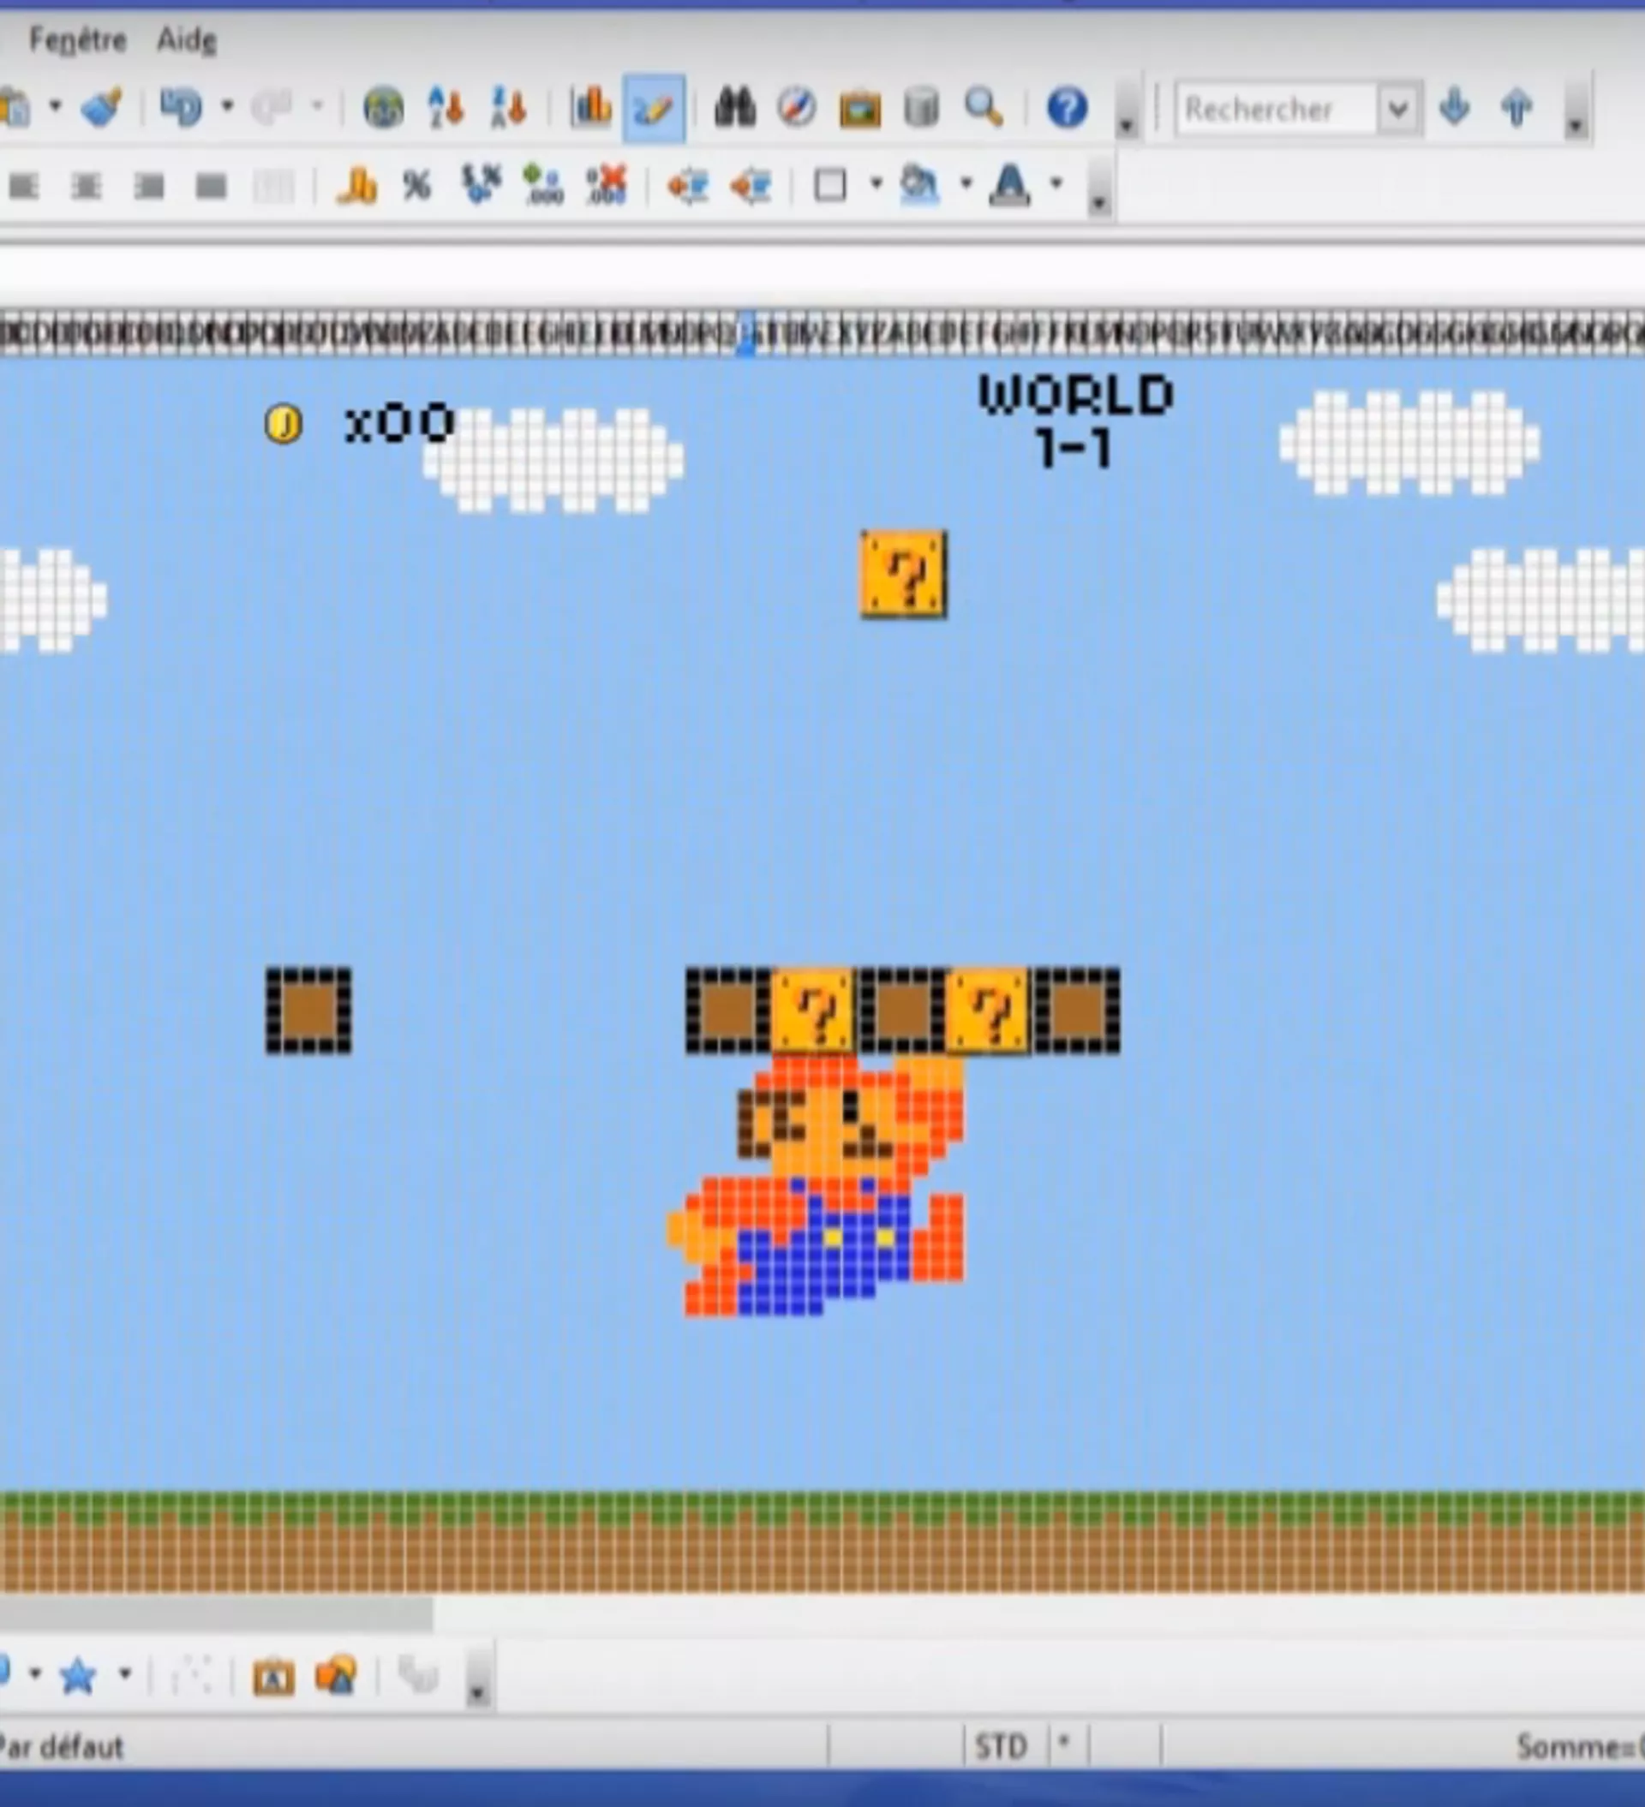The height and width of the screenshot is (1807, 1645).
Task: Select the blue star shapes tool
Action: point(78,1675)
